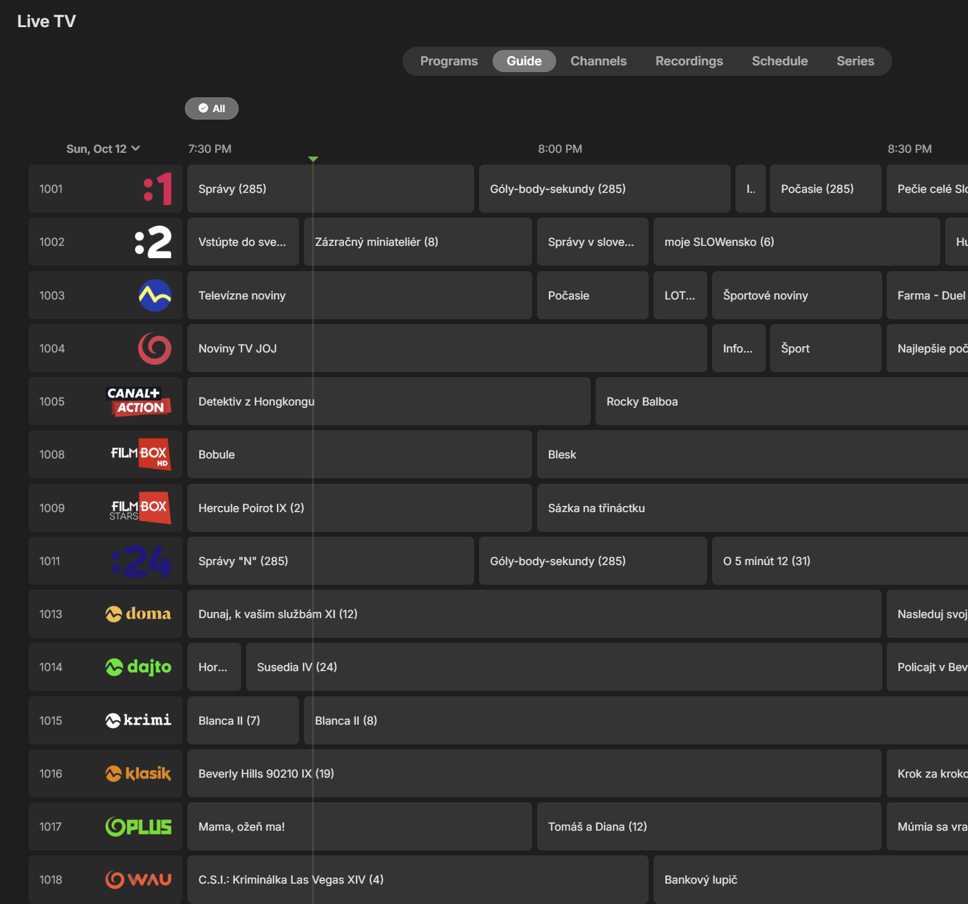Select the Noviny TV JOJ program

pyautogui.click(x=237, y=349)
